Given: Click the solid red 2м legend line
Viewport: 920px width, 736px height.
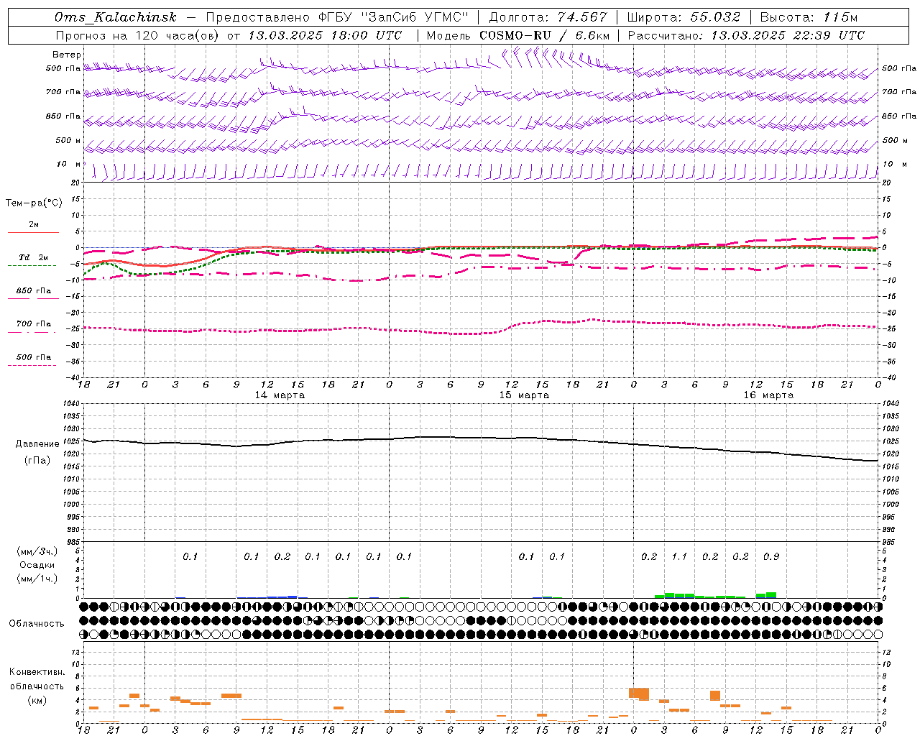Looking at the screenshot, I should click(x=33, y=232).
